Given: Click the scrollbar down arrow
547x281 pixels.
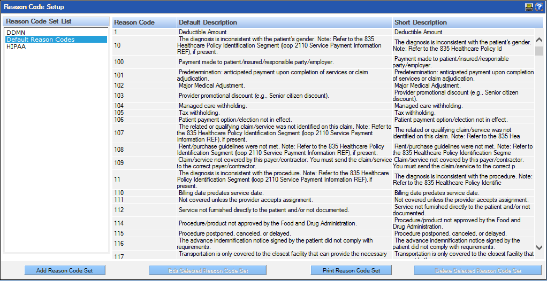Looking at the screenshot, I should click(539, 247).
